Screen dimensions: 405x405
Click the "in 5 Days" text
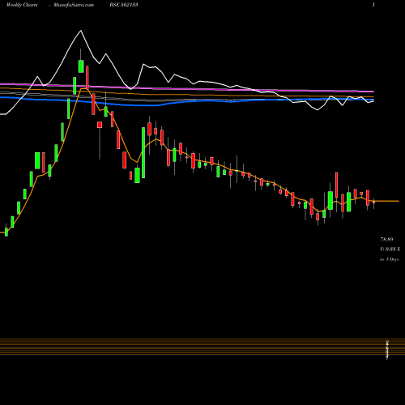coord(389,259)
